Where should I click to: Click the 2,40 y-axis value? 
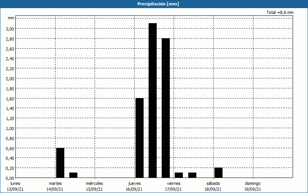click(10, 59)
